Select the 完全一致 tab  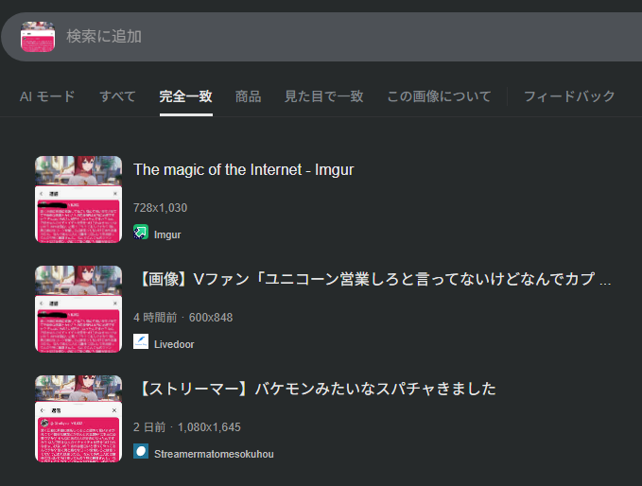point(185,96)
